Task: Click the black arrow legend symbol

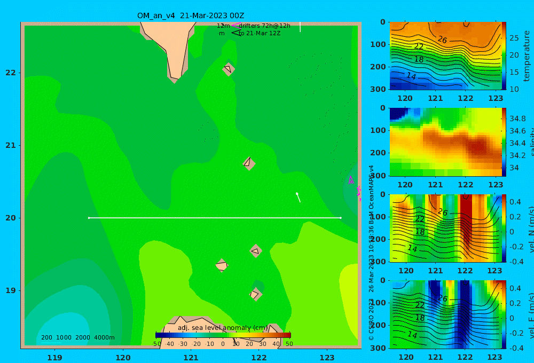Action: point(235,33)
